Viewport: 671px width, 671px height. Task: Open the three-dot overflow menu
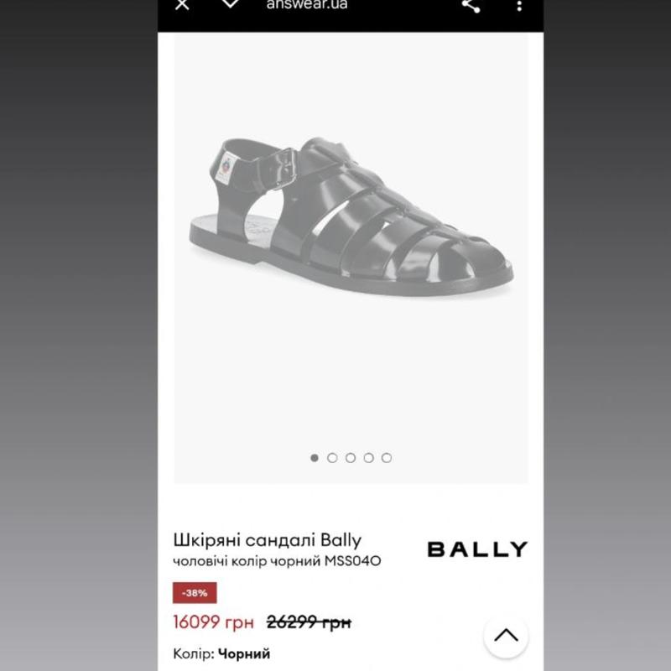coord(519,6)
